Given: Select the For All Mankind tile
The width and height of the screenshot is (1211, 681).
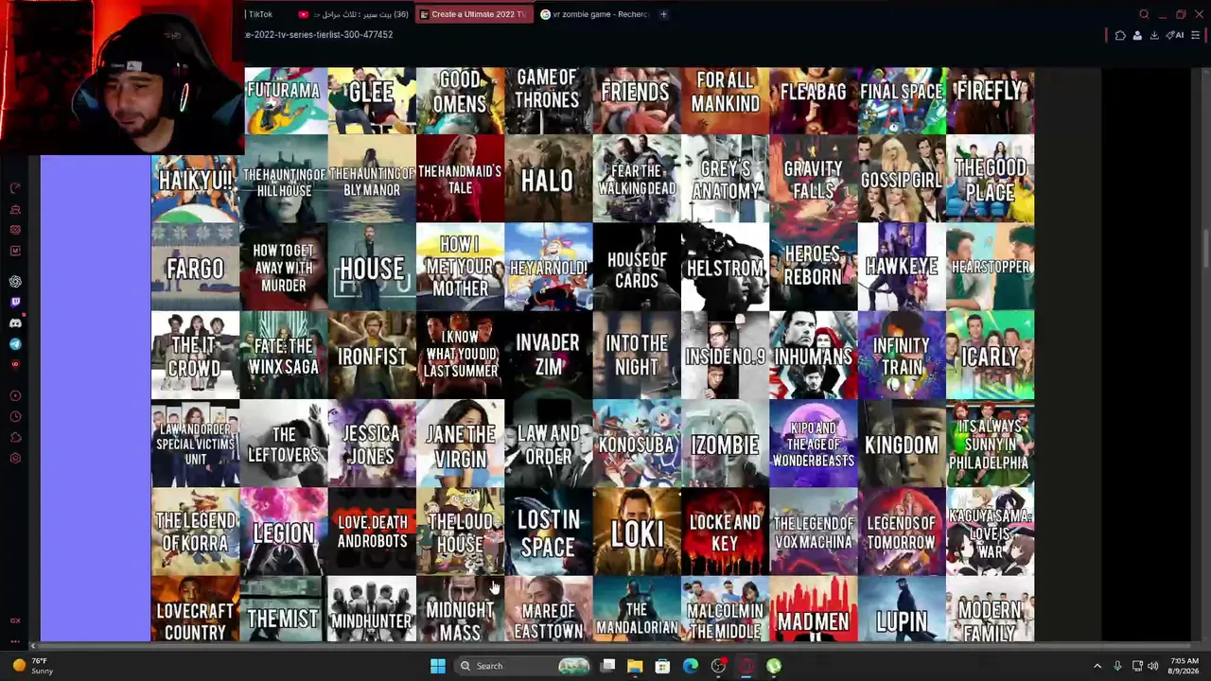Looking at the screenshot, I should tap(725, 100).
